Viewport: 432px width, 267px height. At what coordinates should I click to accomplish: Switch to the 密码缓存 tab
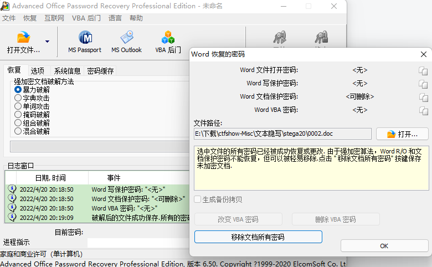click(100, 71)
